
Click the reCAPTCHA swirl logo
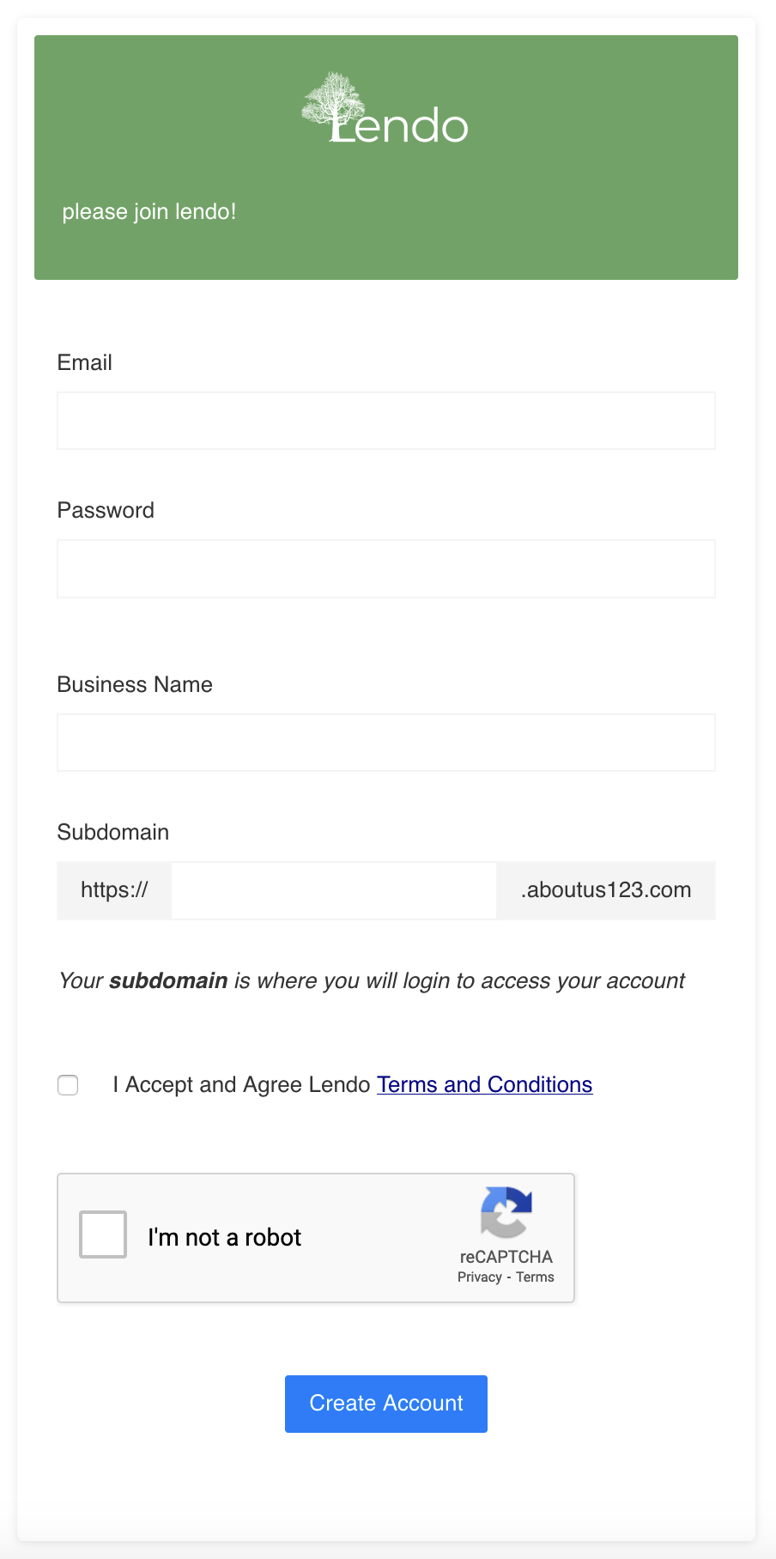tap(506, 1212)
